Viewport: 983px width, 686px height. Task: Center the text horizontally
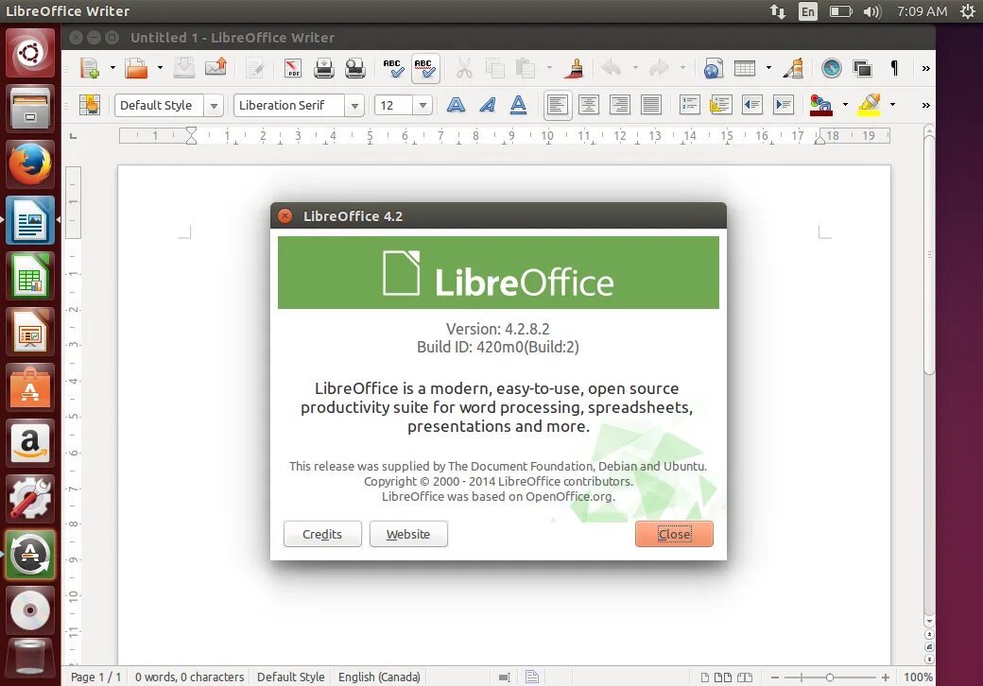(x=589, y=105)
